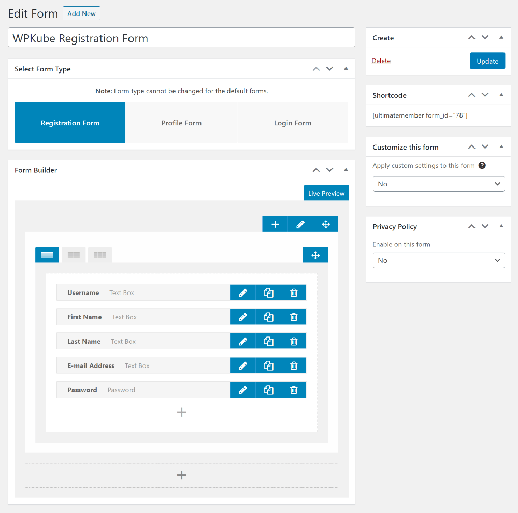Click the move row icon in builder toolbar
The height and width of the screenshot is (513, 518).
click(x=326, y=224)
